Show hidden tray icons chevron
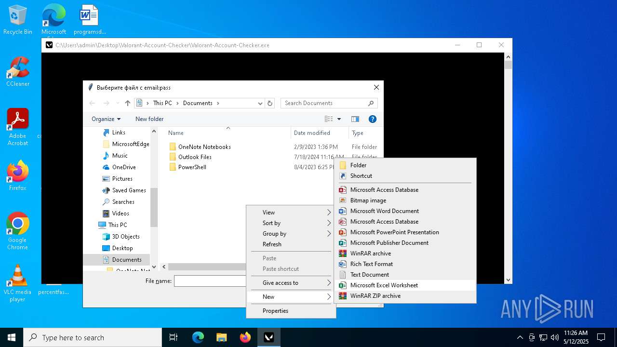Image resolution: width=617 pixels, height=347 pixels. pos(520,337)
